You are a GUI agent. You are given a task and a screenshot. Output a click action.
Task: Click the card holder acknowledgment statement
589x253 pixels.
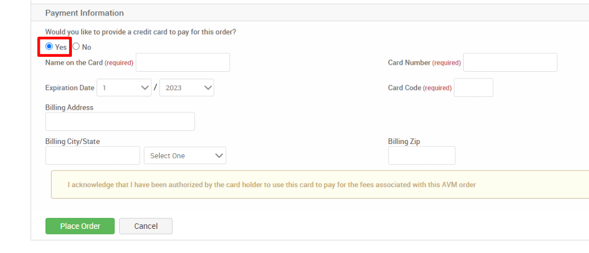coord(271,185)
